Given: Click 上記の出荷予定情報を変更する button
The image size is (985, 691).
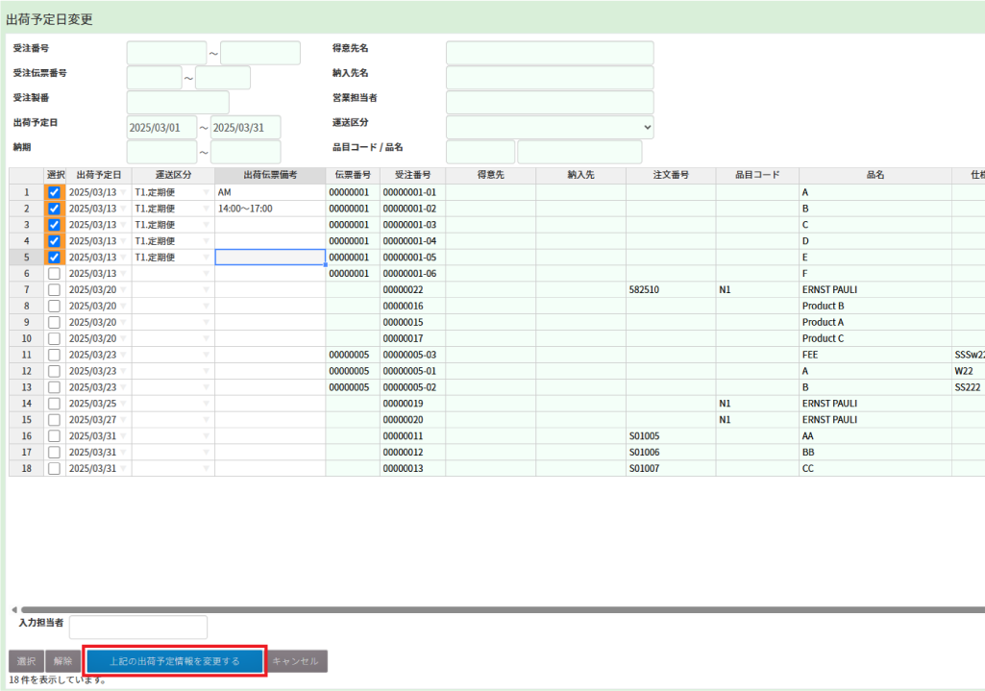Looking at the screenshot, I should (175, 661).
